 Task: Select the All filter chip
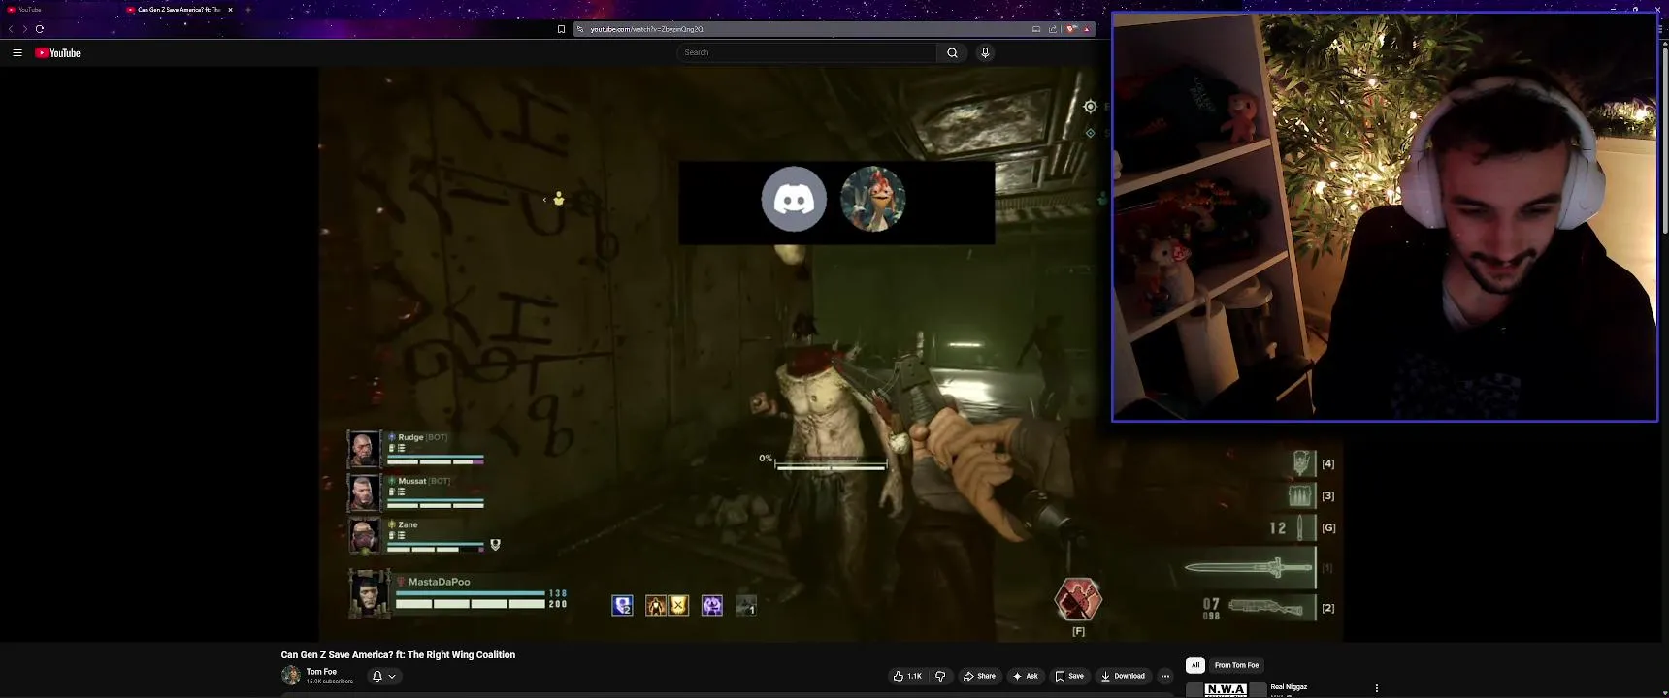1195,665
